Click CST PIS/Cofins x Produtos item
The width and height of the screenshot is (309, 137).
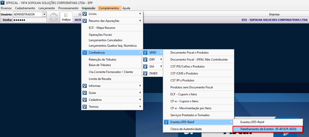(187, 67)
